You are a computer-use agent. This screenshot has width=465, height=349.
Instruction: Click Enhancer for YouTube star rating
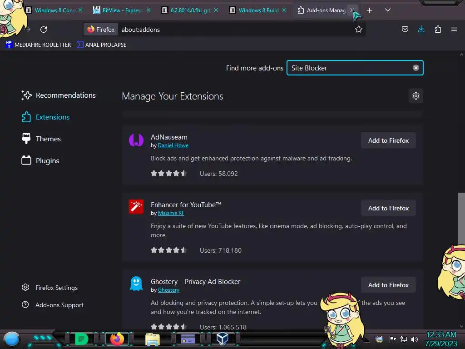[x=169, y=250]
